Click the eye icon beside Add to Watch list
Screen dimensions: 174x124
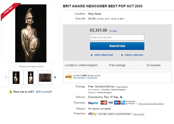92,55
